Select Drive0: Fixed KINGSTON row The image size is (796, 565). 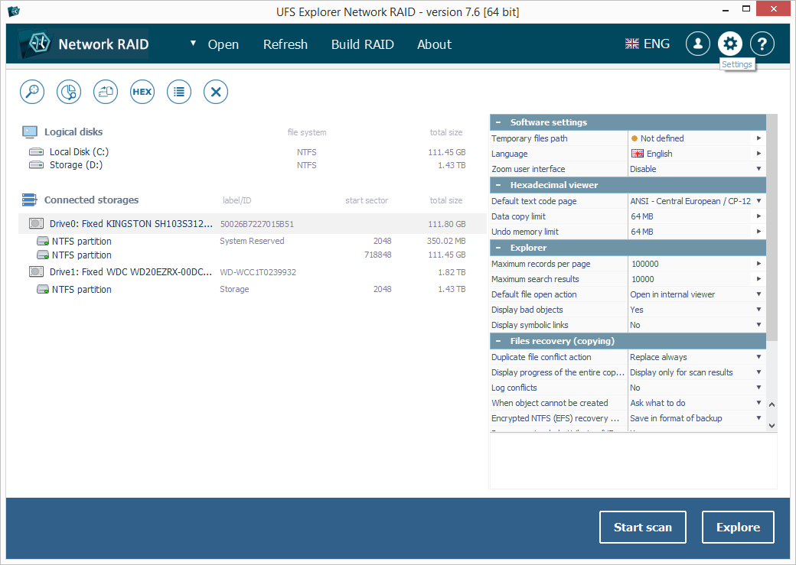252,224
